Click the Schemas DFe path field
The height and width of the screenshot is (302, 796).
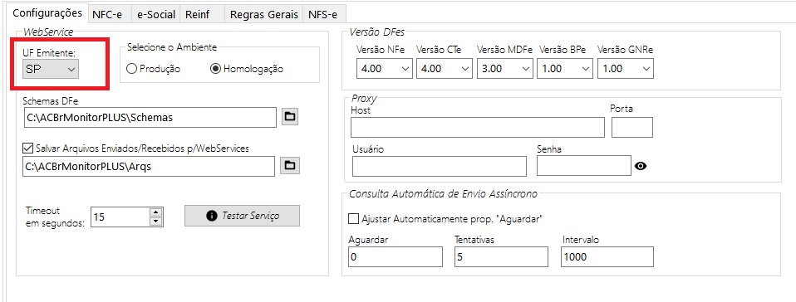pyautogui.click(x=150, y=117)
